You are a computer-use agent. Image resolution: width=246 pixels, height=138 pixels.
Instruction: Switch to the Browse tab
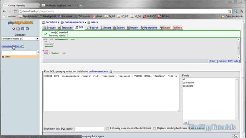pos(50,28)
